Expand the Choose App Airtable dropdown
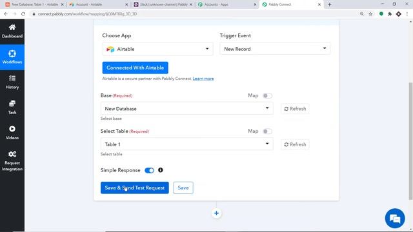This screenshot has width=413, height=232. pyautogui.click(x=157, y=49)
